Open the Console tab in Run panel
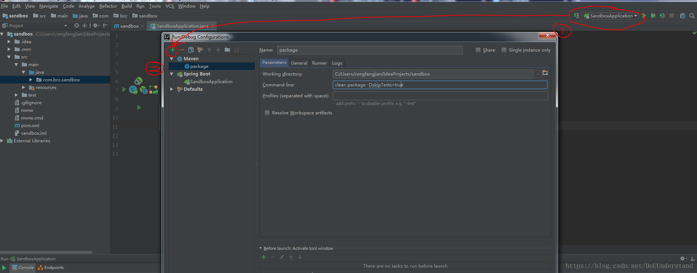The image size is (697, 273). tap(23, 268)
